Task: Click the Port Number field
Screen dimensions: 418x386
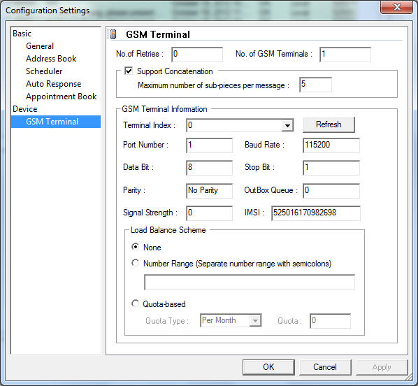Action: pyautogui.click(x=209, y=145)
